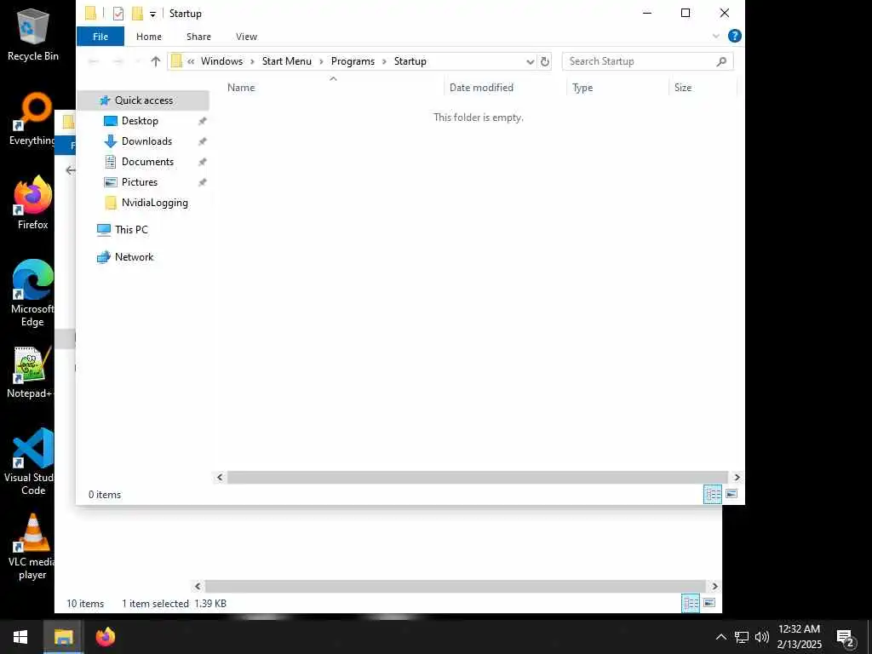Open Customize Quick Access Toolbar dropdown
The width and height of the screenshot is (872, 654).
[153, 14]
